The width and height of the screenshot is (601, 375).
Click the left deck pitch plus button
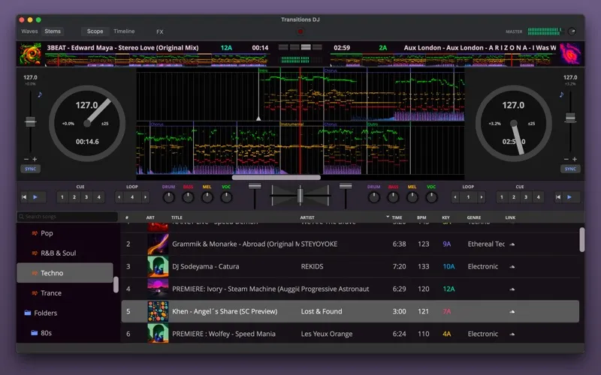(x=35, y=159)
